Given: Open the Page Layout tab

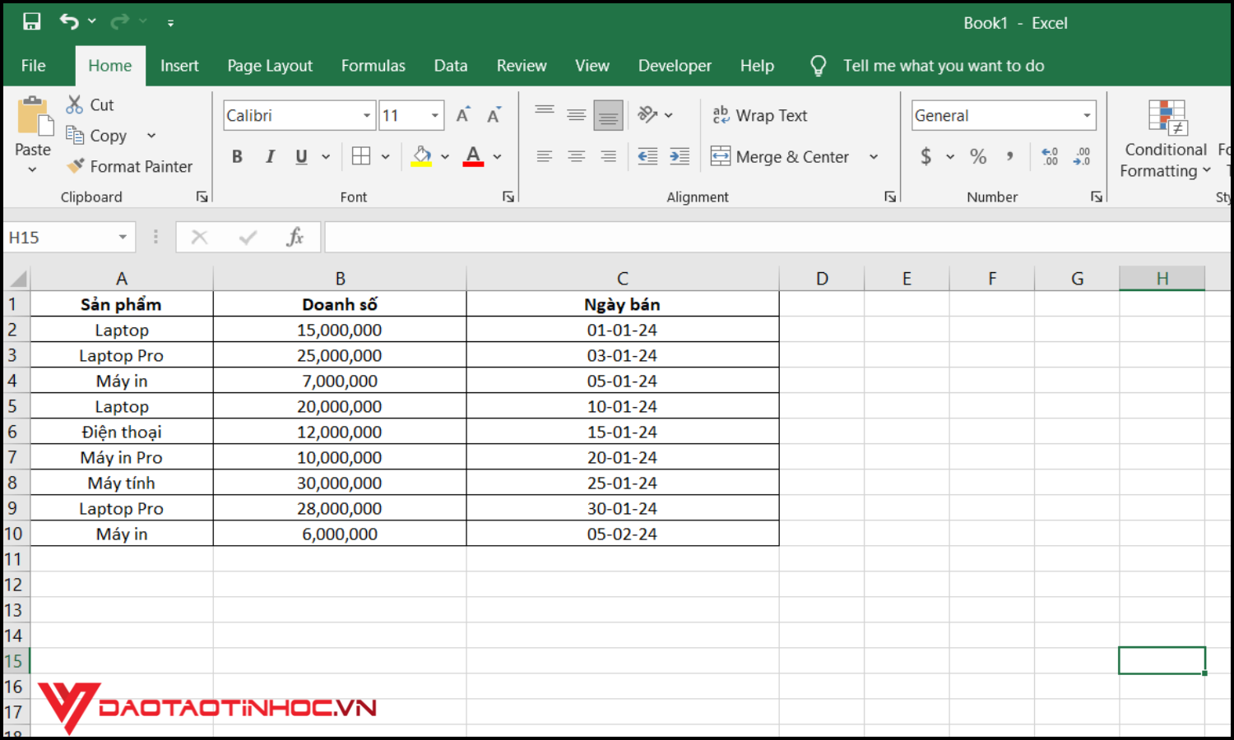Looking at the screenshot, I should [x=270, y=66].
